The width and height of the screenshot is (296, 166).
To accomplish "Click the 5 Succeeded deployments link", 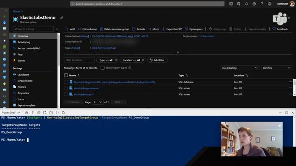I will pyautogui.click(x=207, y=36).
